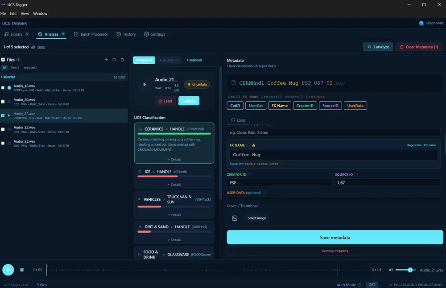Click the CatID tag chip
This screenshot has width=446, height=288.
(235, 106)
